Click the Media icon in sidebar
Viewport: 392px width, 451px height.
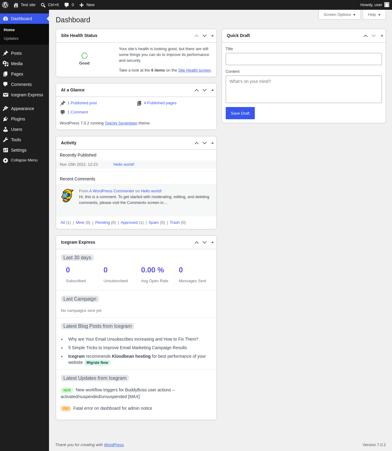point(6,64)
